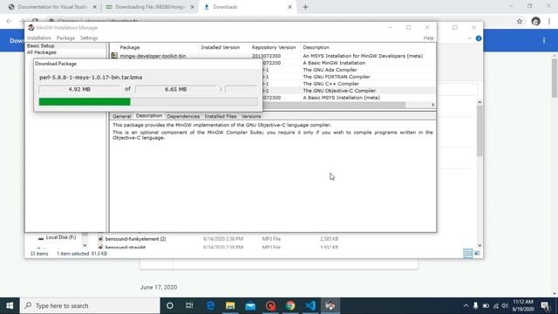
Task: Open the Chrome three-dot menu
Action: pos(549,21)
